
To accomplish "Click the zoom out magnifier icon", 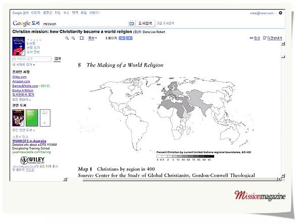I will 67,38.
